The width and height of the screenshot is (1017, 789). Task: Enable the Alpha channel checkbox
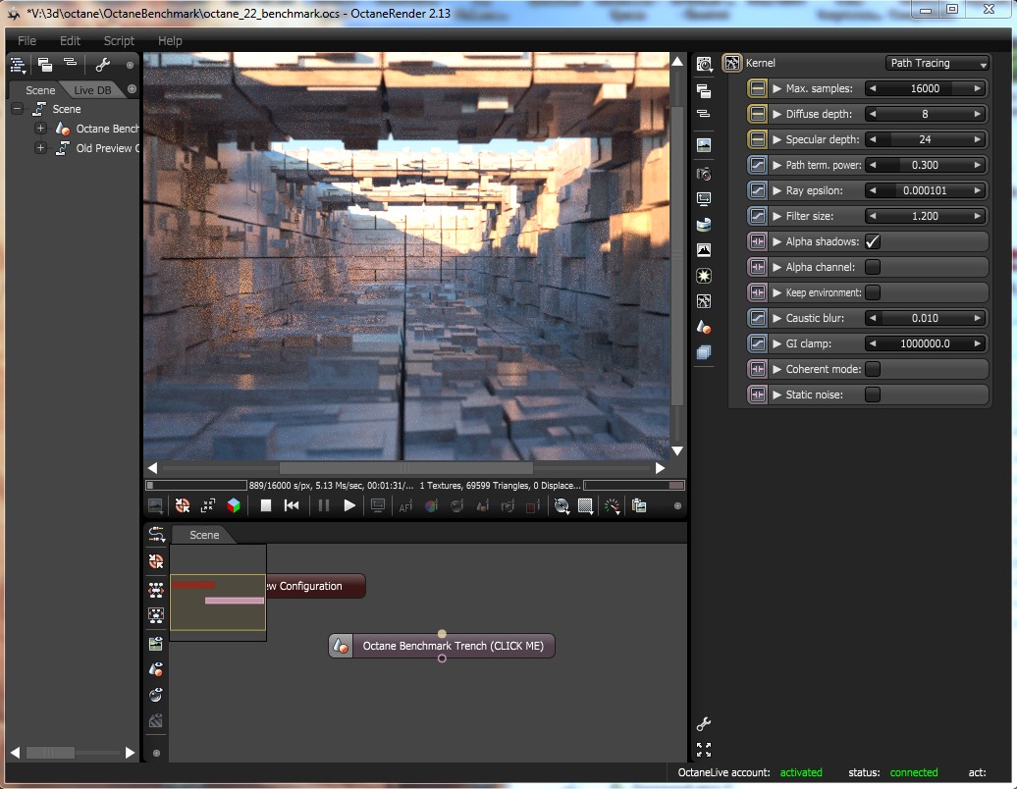[873, 267]
